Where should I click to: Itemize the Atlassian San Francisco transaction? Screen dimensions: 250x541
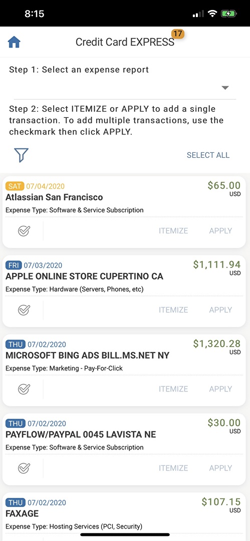tap(173, 231)
